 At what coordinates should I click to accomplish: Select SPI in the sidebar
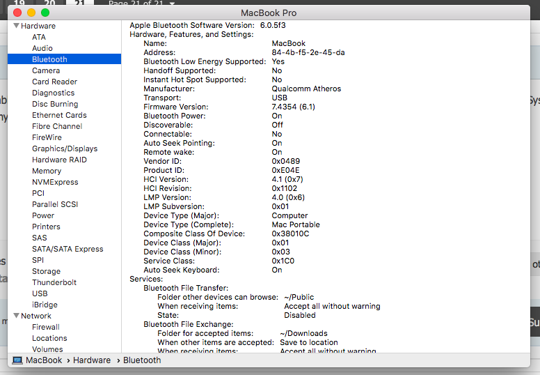tap(38, 260)
